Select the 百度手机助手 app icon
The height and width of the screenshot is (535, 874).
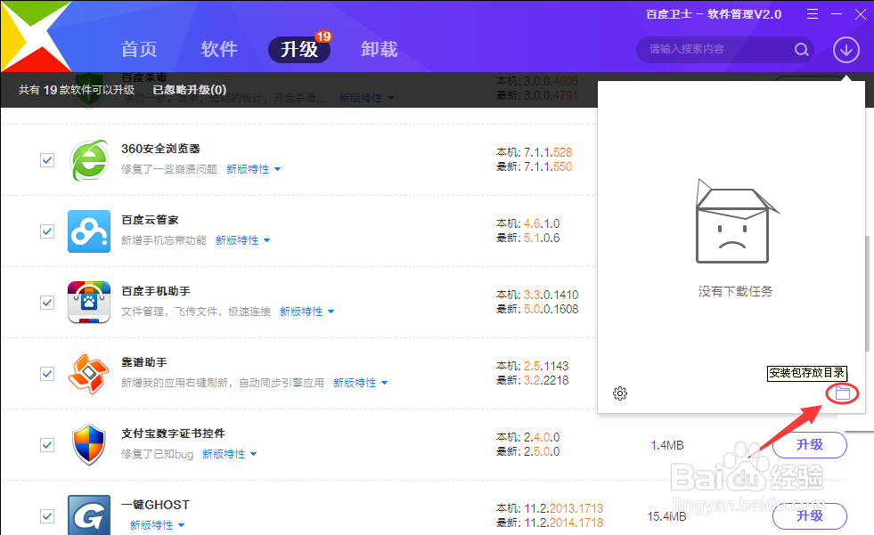point(88,302)
